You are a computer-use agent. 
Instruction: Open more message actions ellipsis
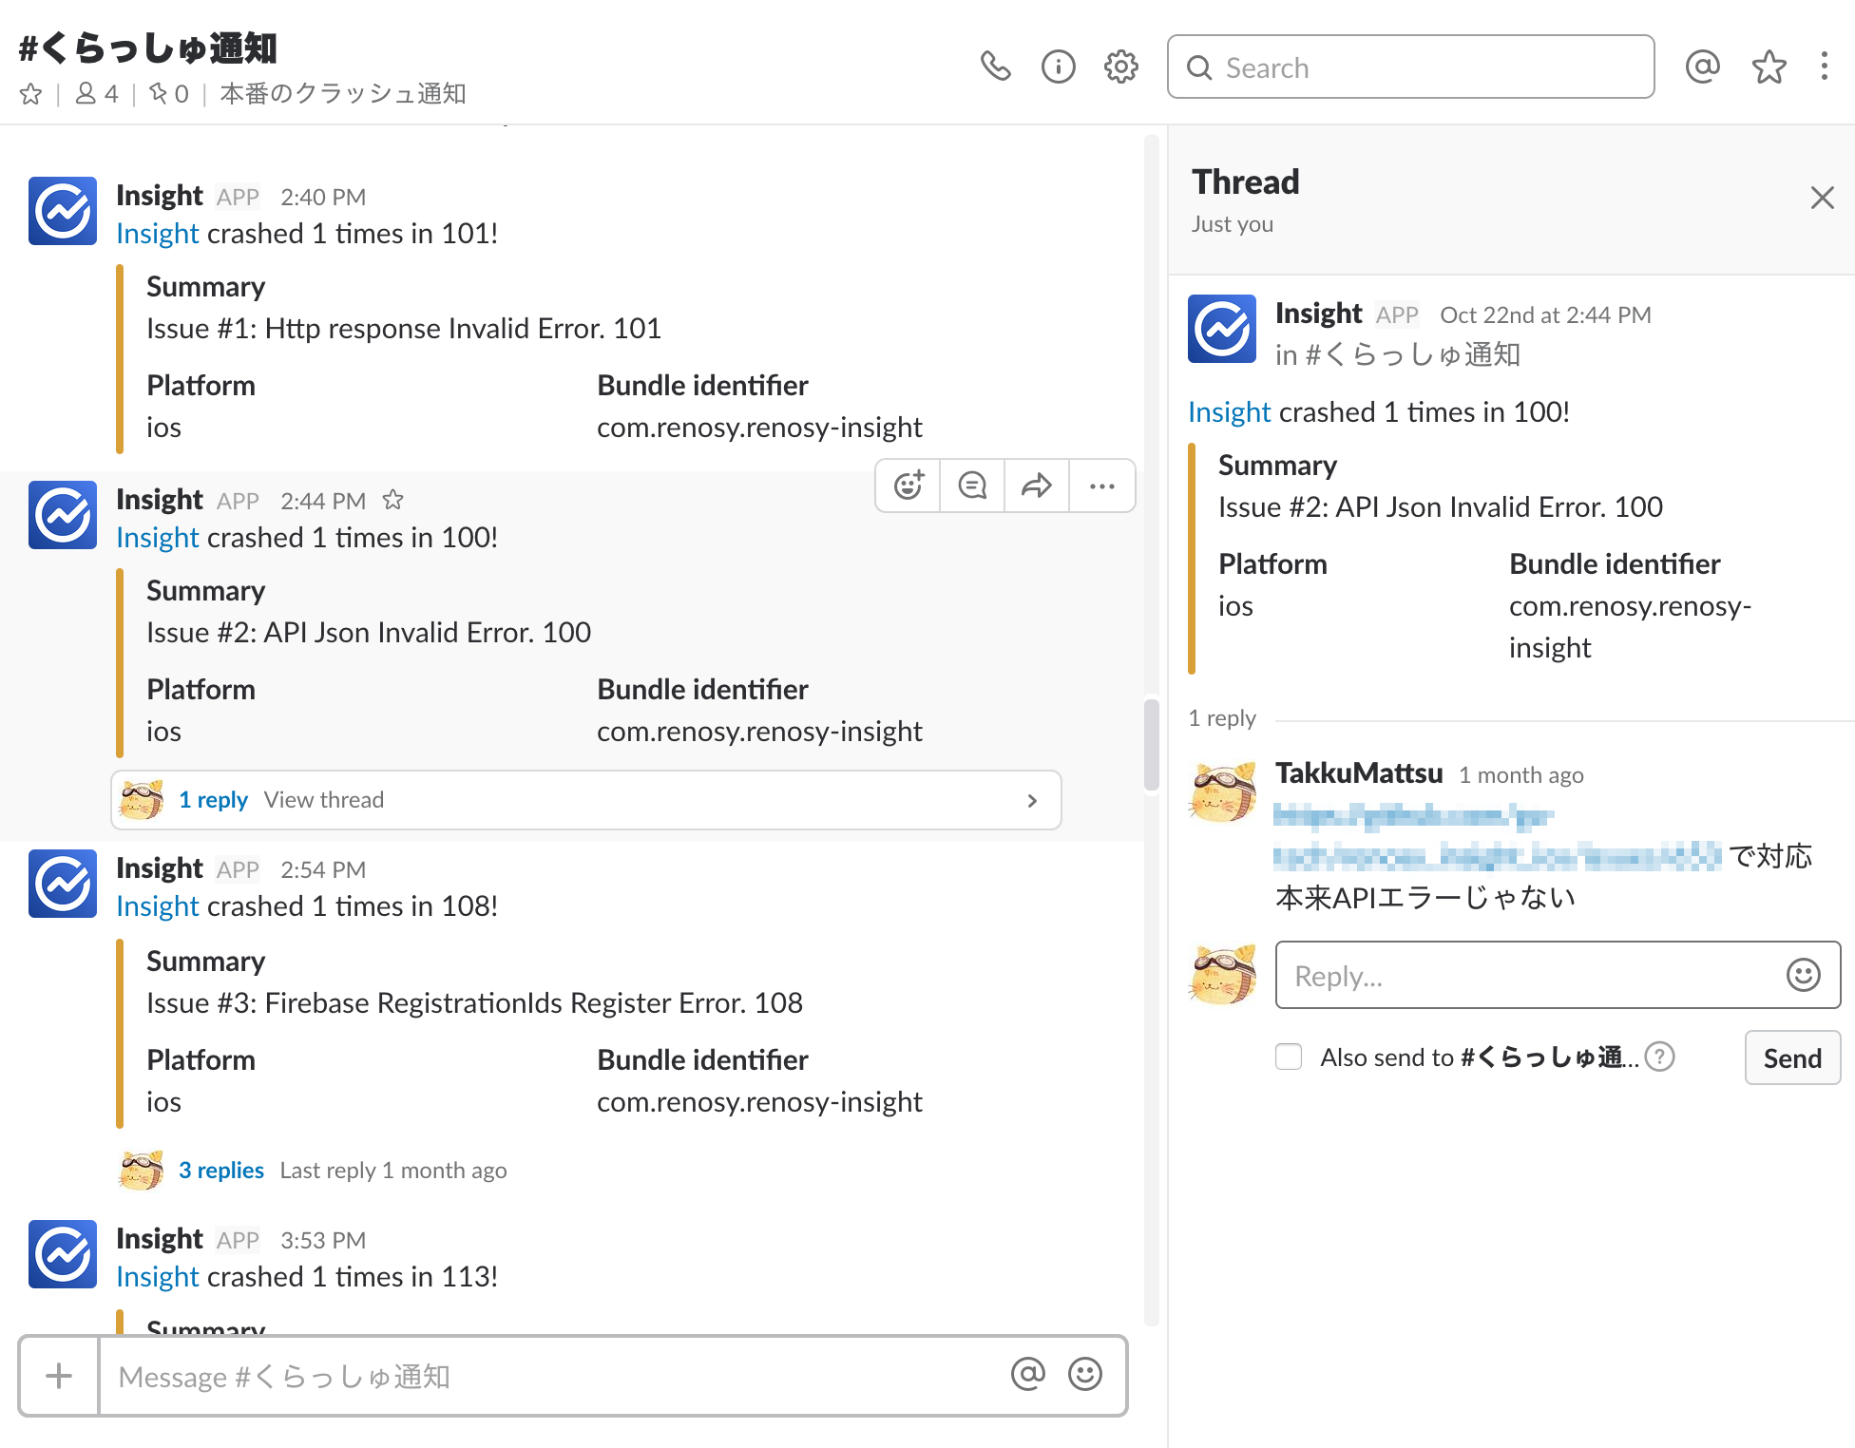click(x=1101, y=486)
